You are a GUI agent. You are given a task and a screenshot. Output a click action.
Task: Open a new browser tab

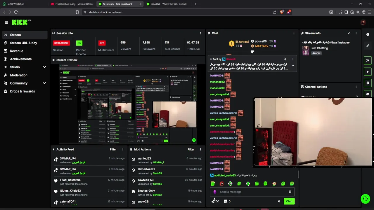(x=195, y=4)
